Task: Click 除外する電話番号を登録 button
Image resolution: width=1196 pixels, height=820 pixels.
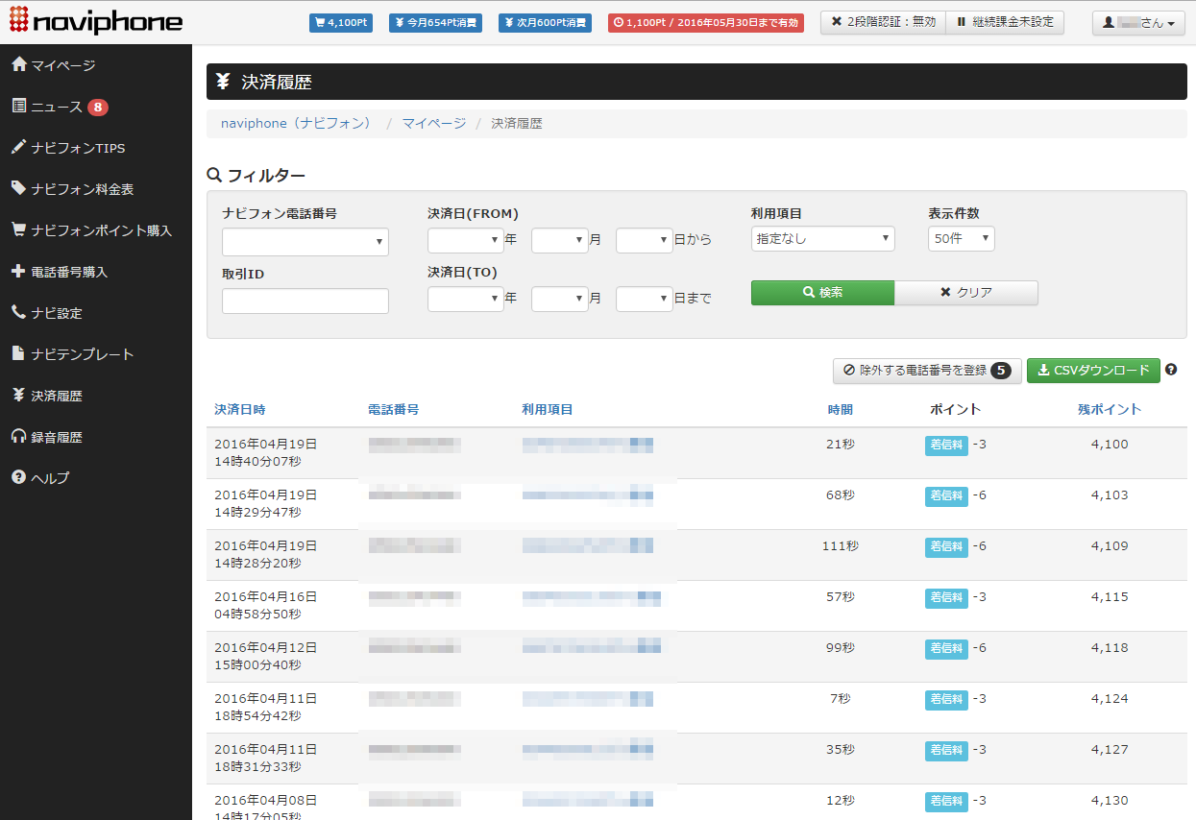Action: tap(927, 371)
